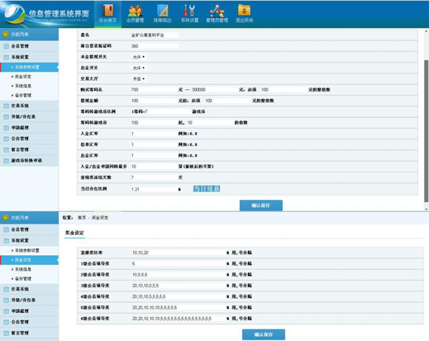Click the 系统设置 icon in lower sidebar
The height and width of the screenshot is (341, 429).
(6, 241)
